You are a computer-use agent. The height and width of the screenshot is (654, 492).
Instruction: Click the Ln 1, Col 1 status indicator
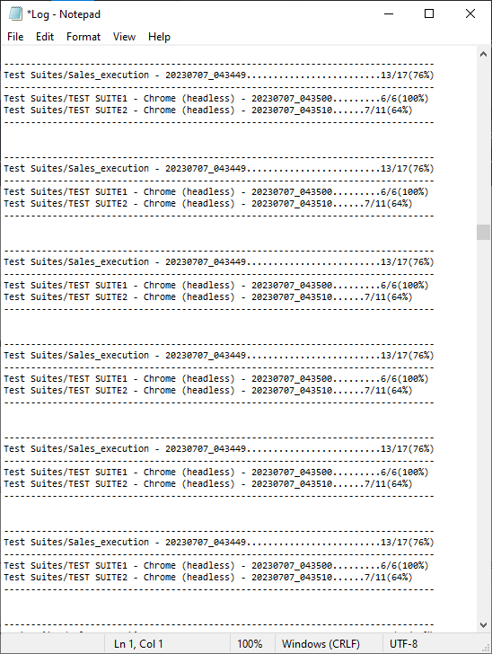tap(138, 644)
